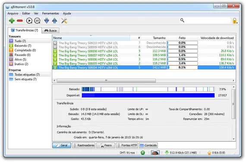
Task: Click the list's left scroll arrow
Action: pos(54,80)
